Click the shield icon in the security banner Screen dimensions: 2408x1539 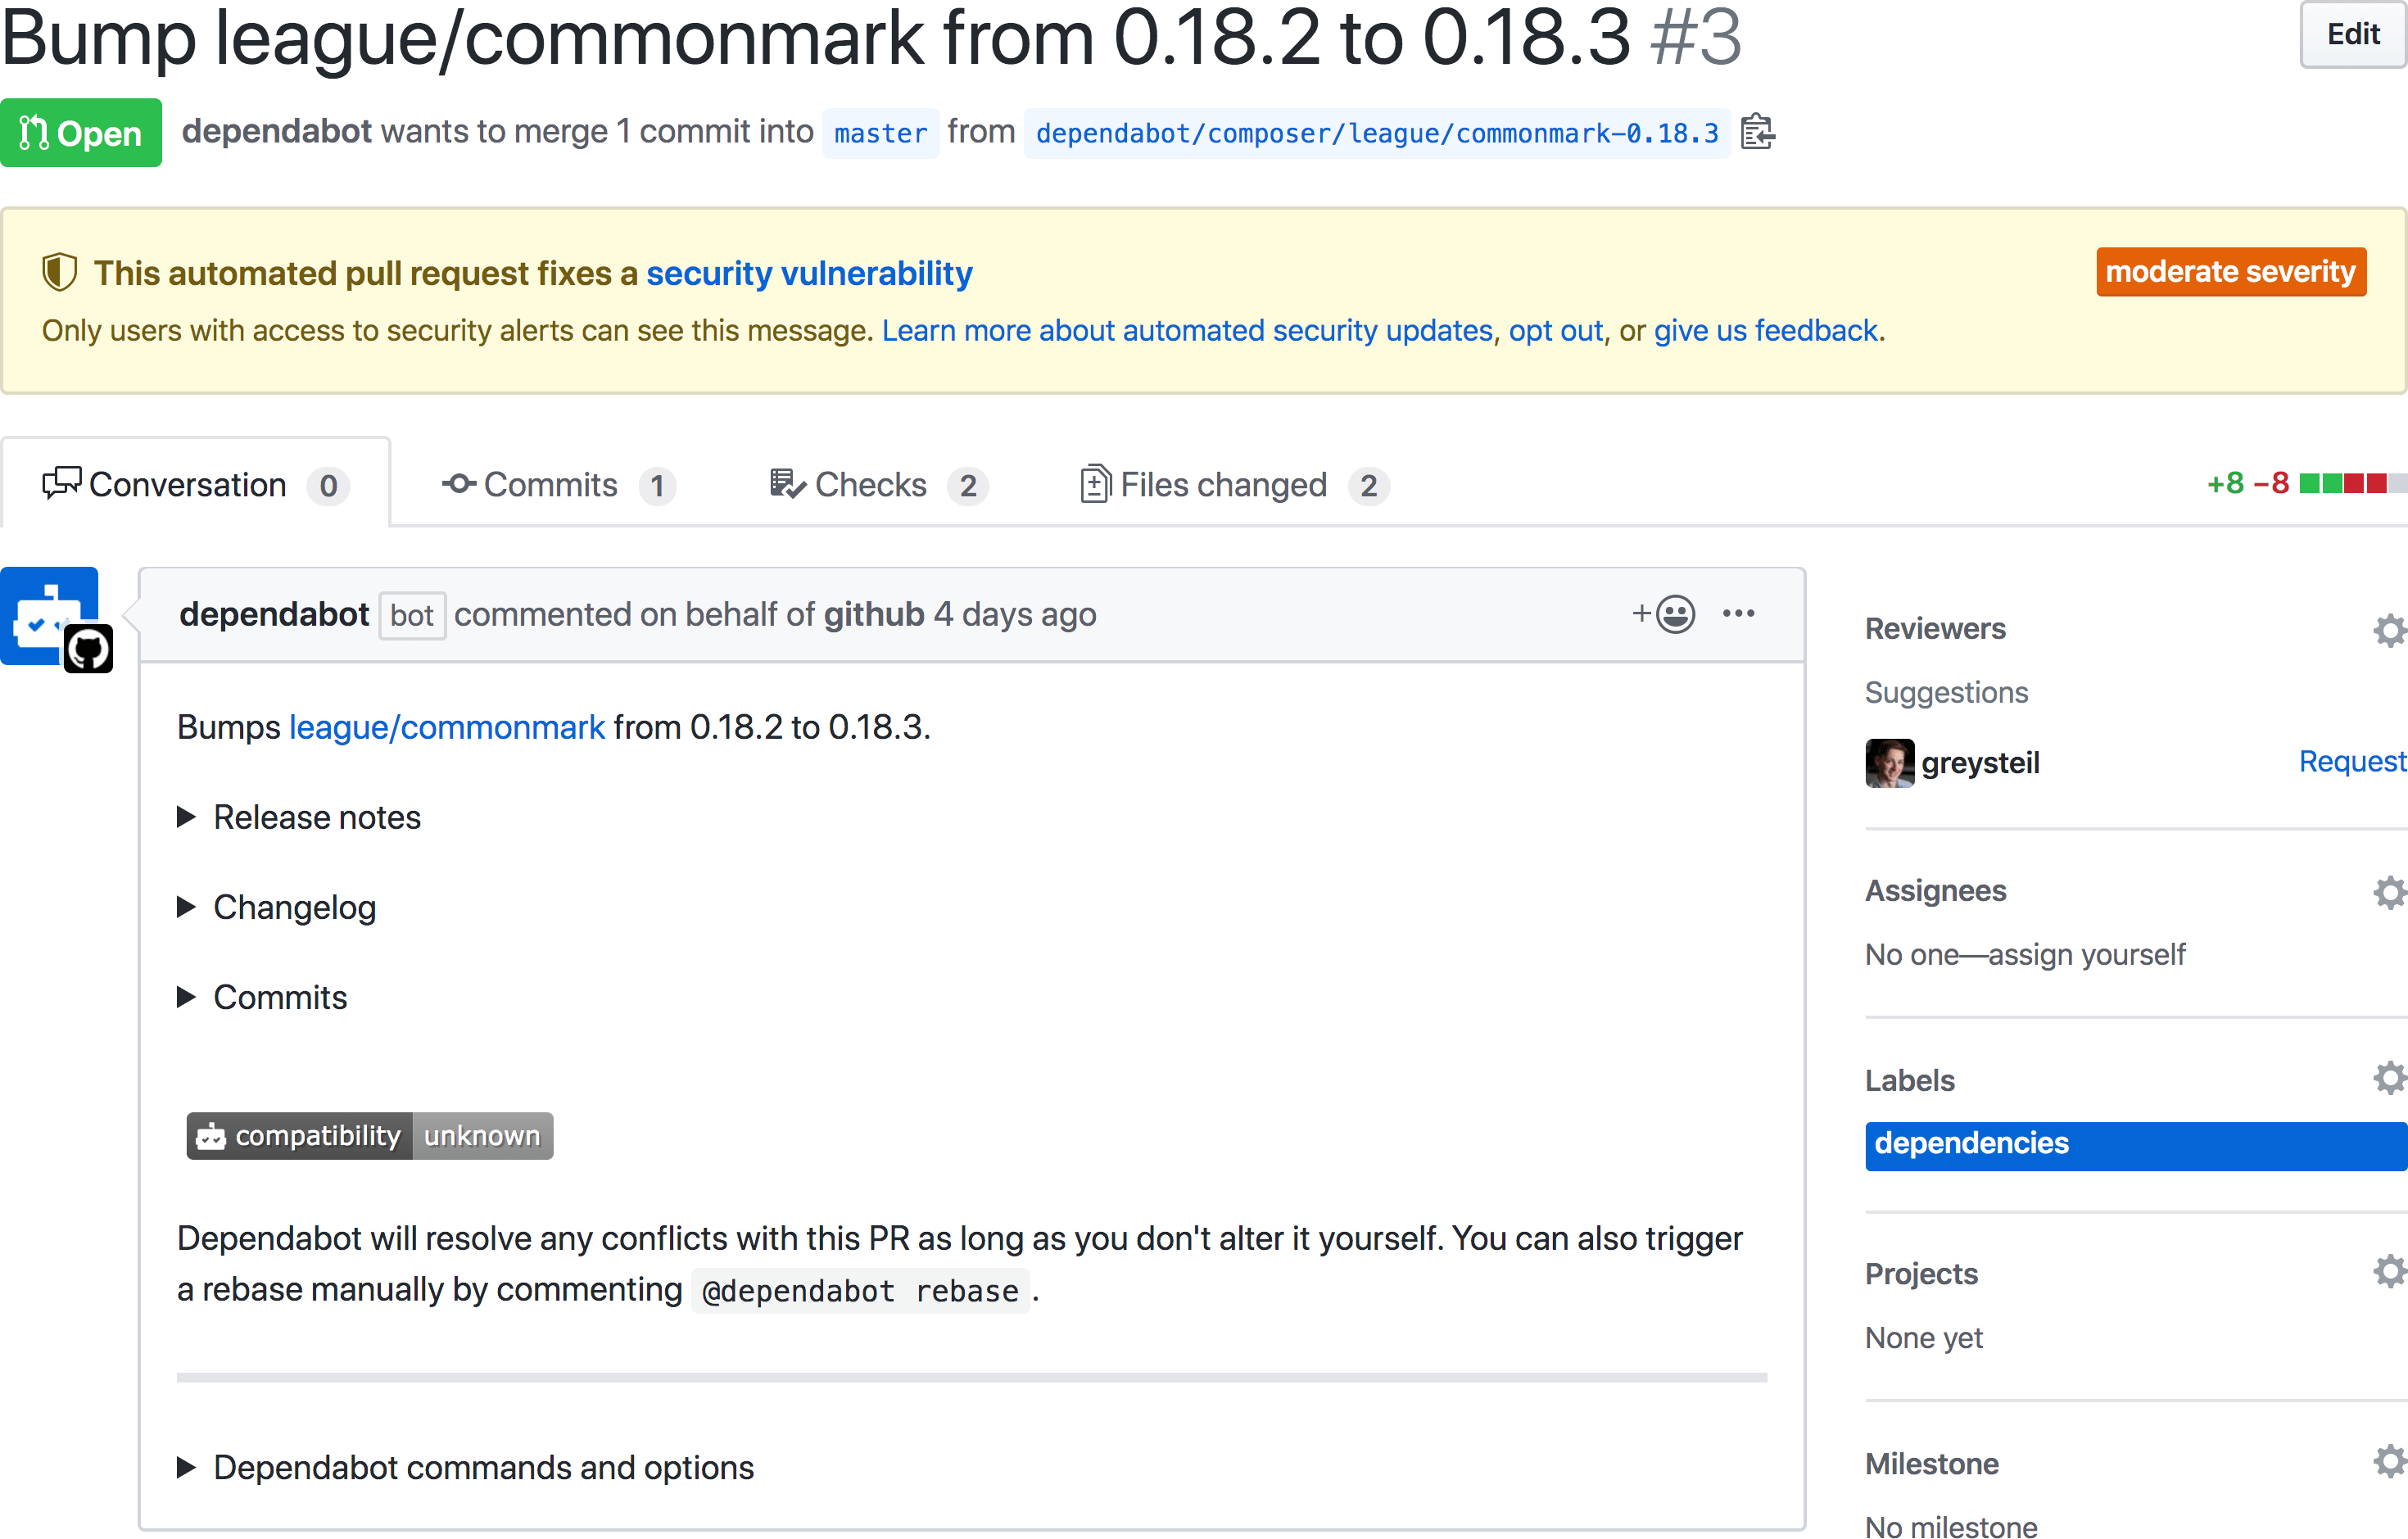click(x=59, y=271)
